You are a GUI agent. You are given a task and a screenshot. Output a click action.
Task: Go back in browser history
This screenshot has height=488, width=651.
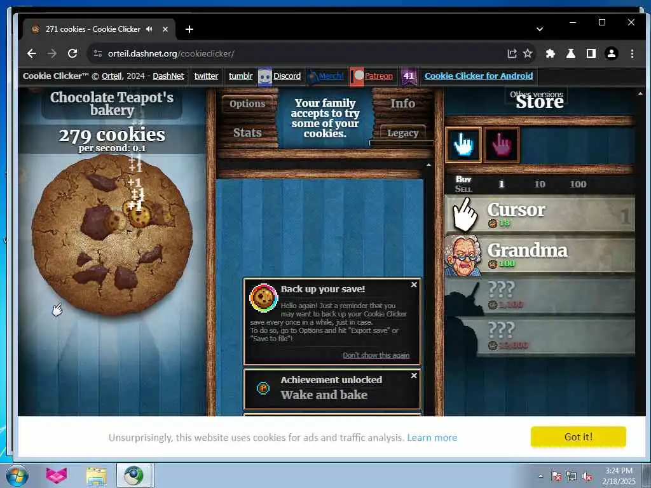coord(32,53)
